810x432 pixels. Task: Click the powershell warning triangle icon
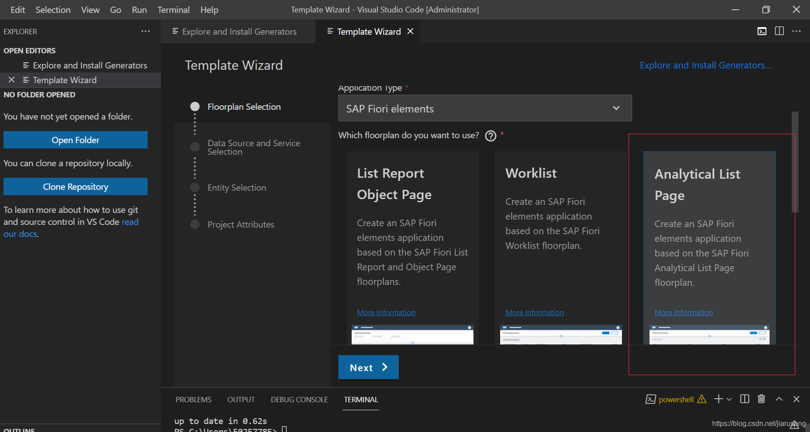702,399
